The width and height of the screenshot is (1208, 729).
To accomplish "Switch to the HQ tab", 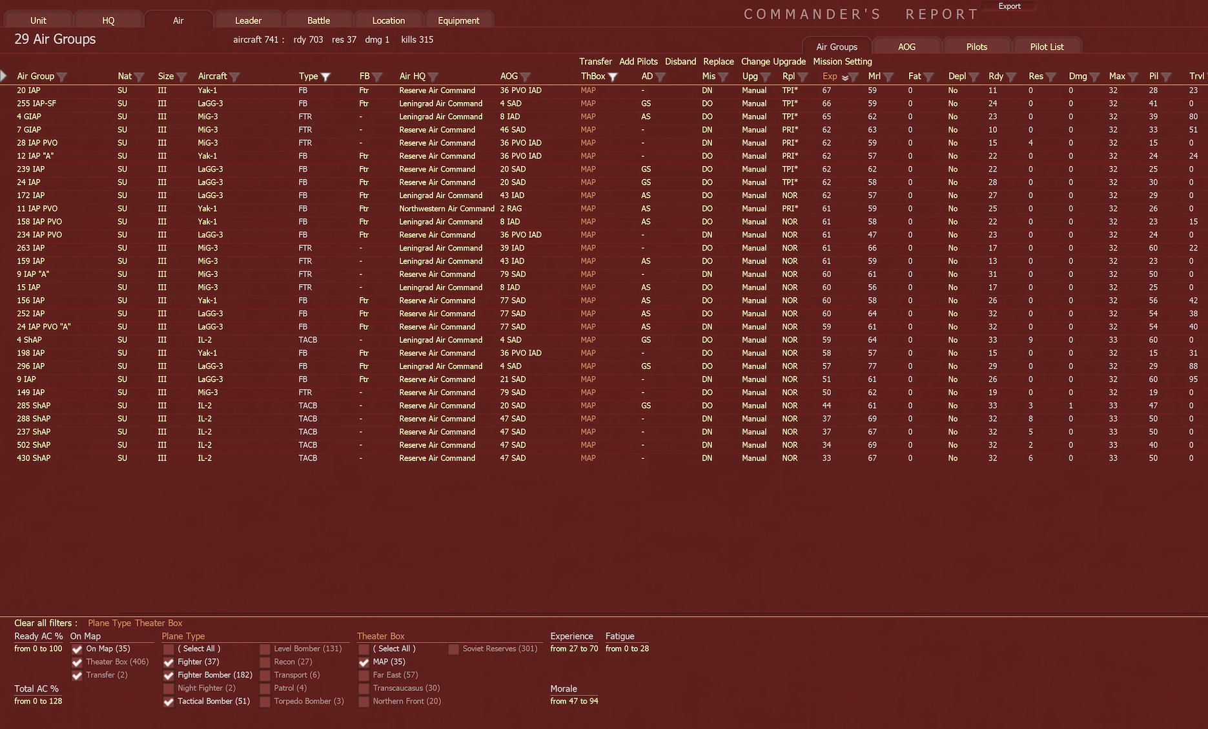I will coord(108,20).
